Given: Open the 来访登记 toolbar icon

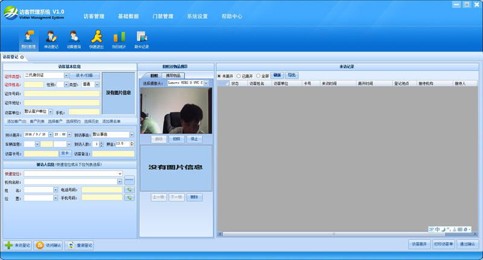Looking at the screenshot, I should pos(51,39).
